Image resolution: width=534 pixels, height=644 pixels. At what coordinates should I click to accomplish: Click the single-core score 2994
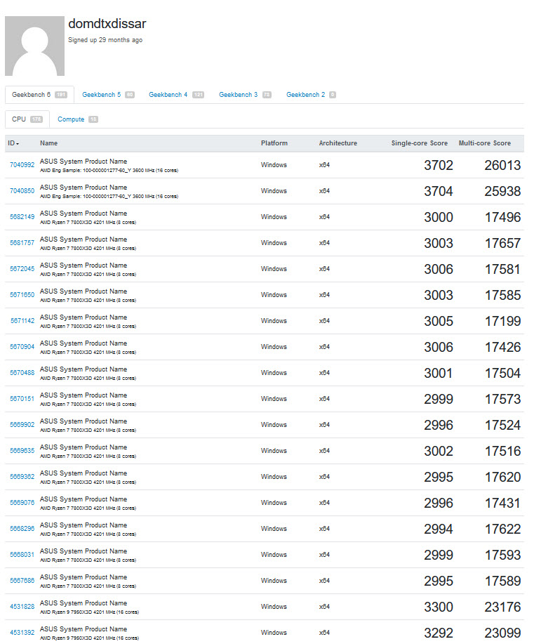(x=439, y=529)
